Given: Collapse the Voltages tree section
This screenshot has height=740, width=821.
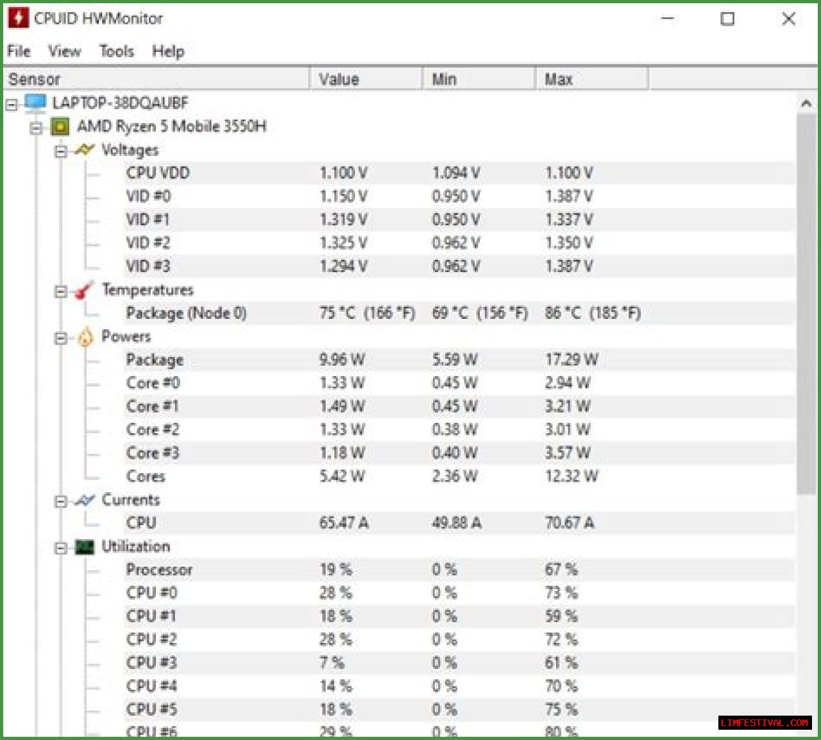Looking at the screenshot, I should point(61,151).
